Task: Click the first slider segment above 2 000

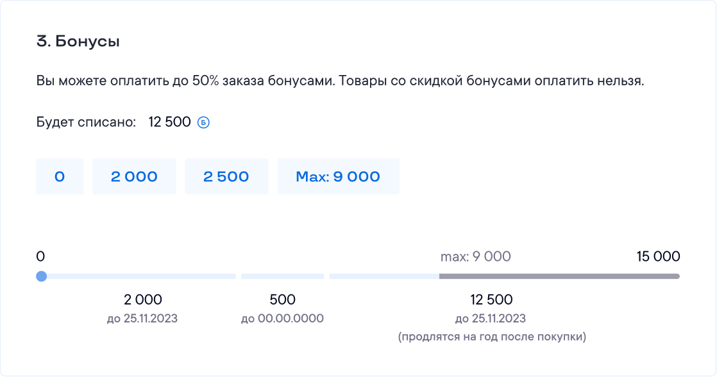Action: [141, 276]
